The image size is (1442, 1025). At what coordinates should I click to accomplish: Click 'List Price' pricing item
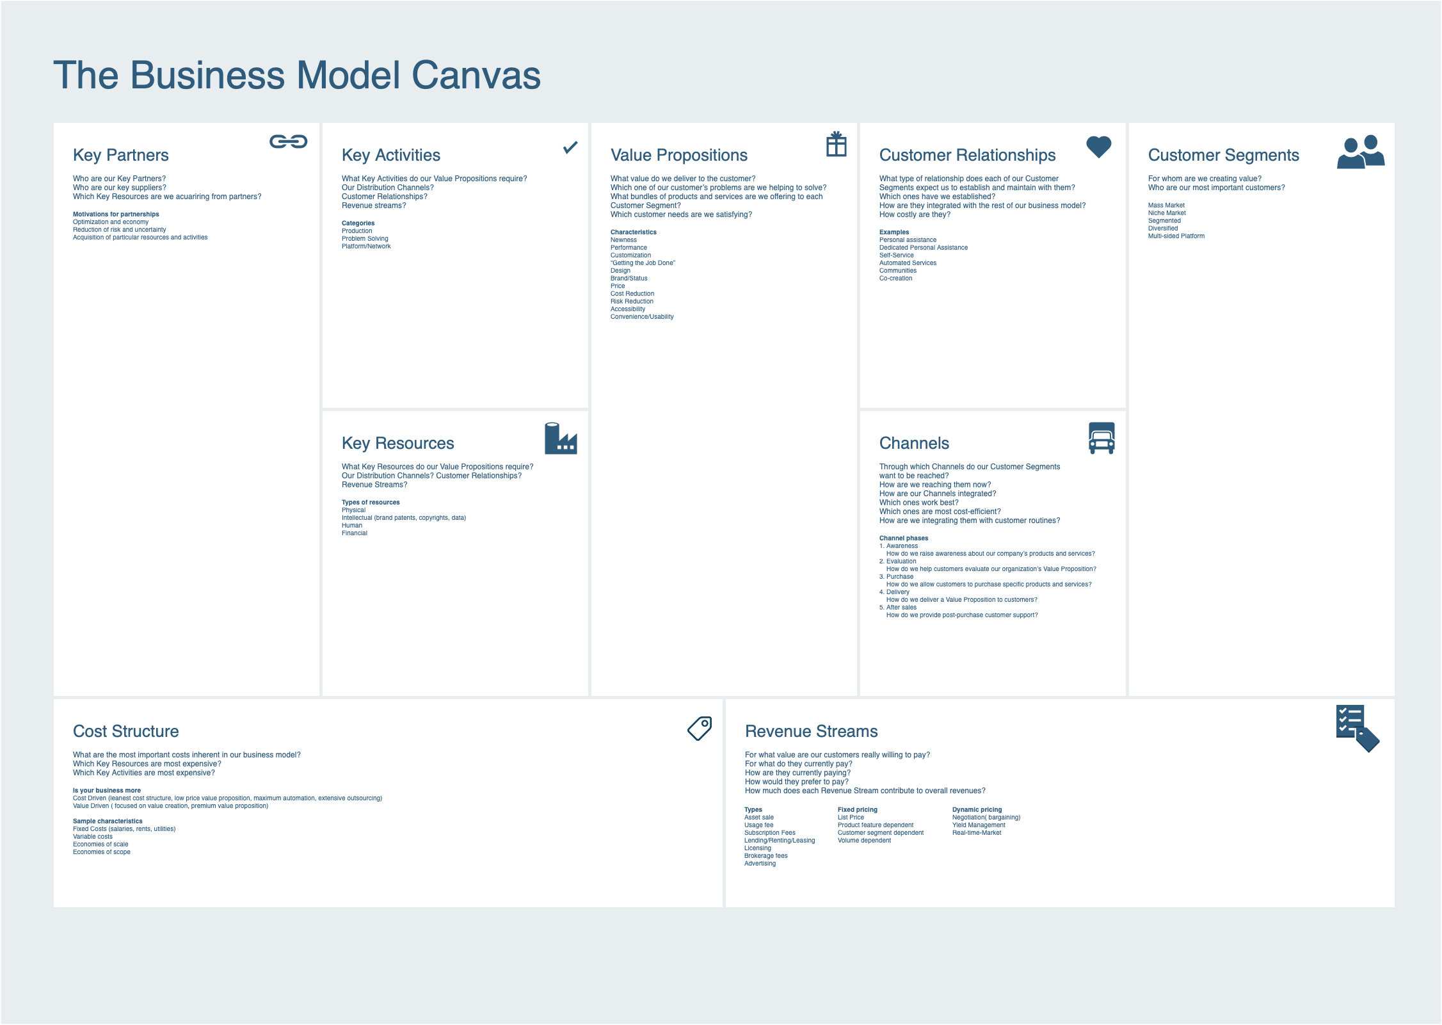tap(851, 818)
